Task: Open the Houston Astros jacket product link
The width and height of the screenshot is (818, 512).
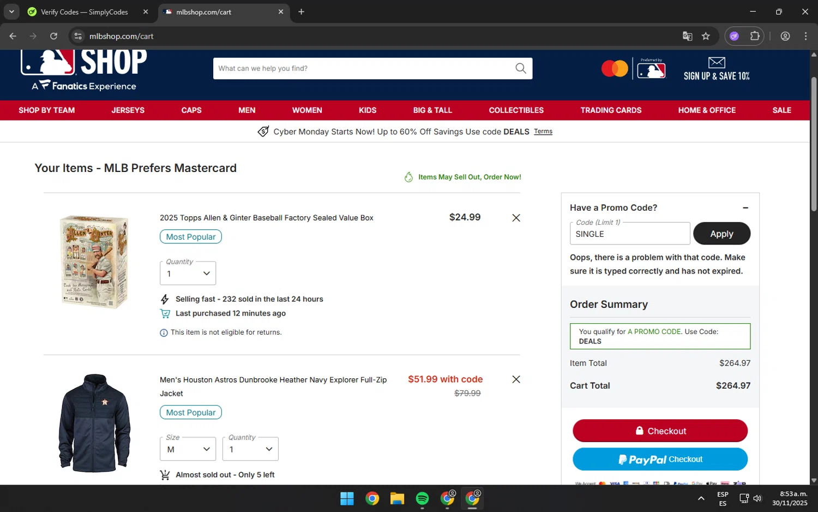Action: click(273, 386)
